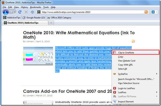Viewport: 161px width, 106px height.
Task: Open a new tab with plus button
Action: (x=51, y=23)
